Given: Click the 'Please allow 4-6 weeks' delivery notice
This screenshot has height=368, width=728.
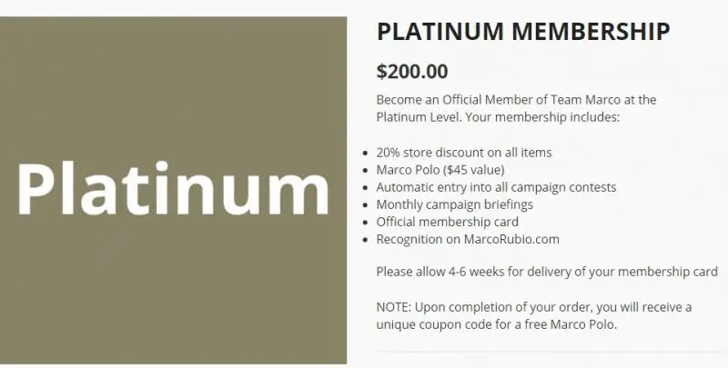Looking at the screenshot, I should pos(547,272).
